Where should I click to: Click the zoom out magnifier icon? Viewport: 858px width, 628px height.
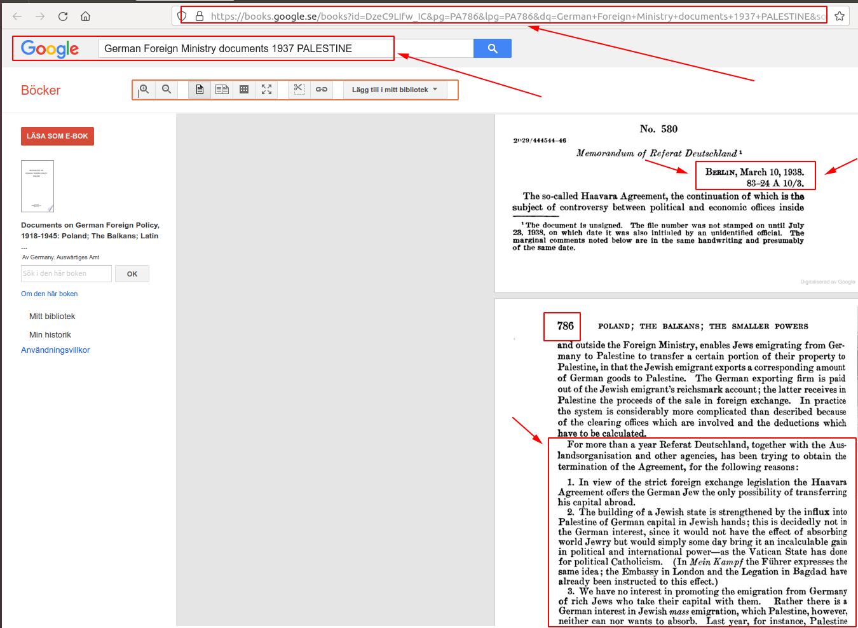(167, 90)
